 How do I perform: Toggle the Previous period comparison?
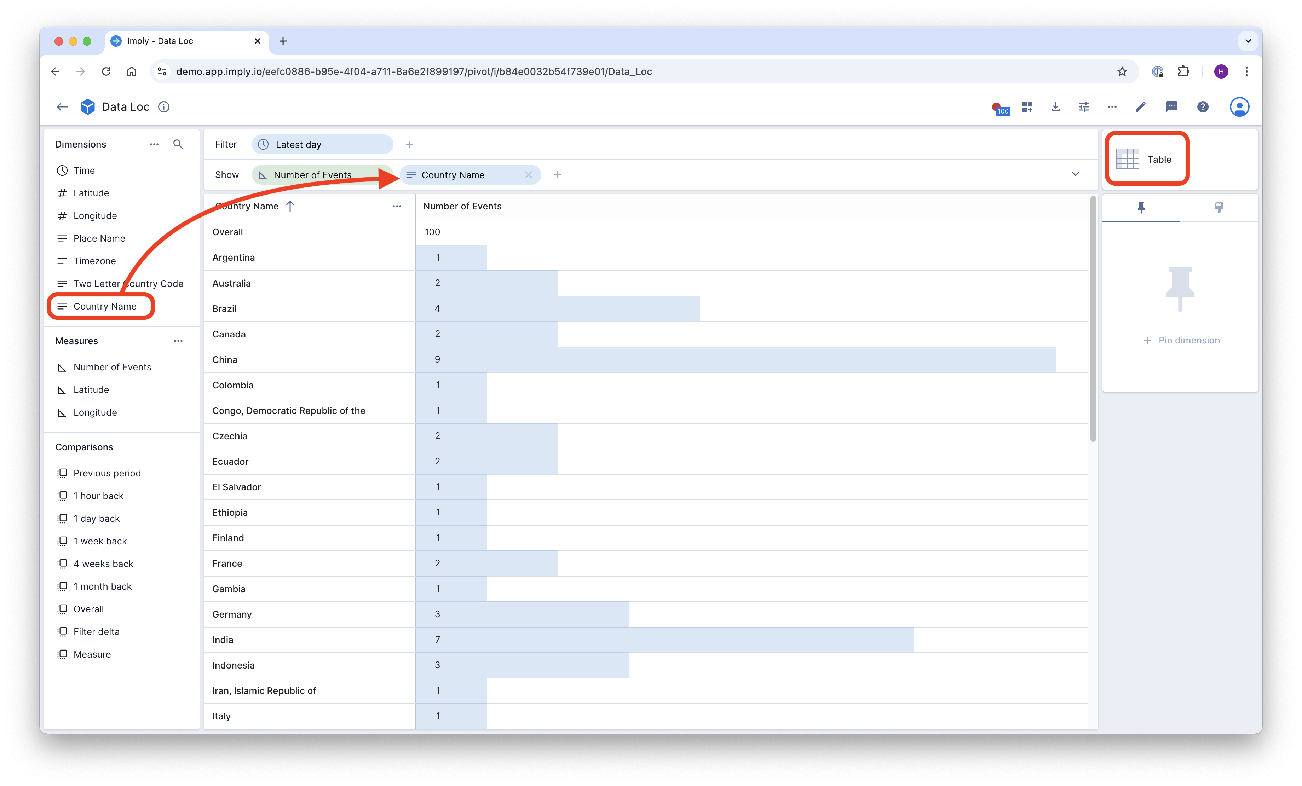click(x=107, y=473)
